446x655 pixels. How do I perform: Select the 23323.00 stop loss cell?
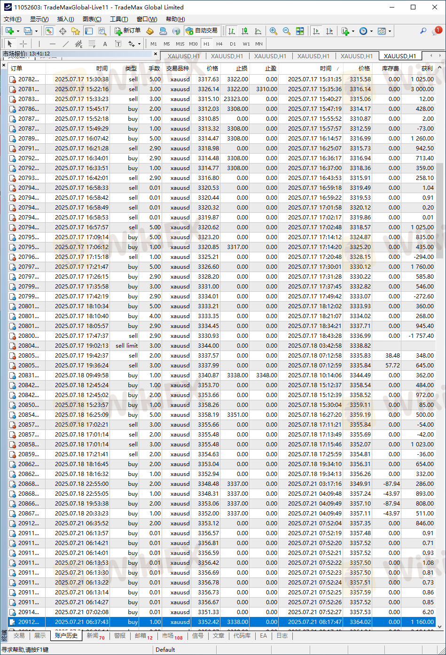click(235, 99)
